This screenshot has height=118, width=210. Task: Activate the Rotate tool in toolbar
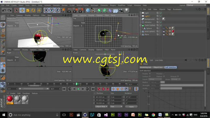(33, 10)
